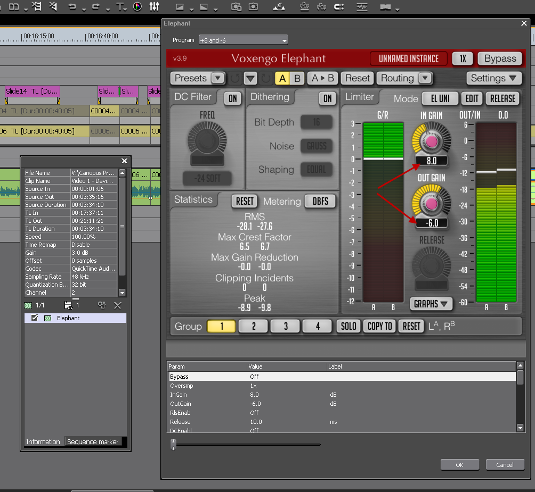535x492 pixels.
Task: Click the waveform icon in the toolbar
Action: click(362, 7)
